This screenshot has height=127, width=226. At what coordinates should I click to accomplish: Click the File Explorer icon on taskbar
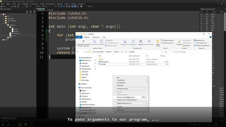click(x=20, y=125)
